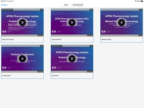Click the Watched (100 %) badge
The image size is (144, 108).
coord(7,10)
